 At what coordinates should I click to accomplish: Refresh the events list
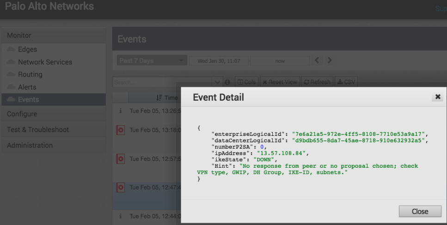click(317, 82)
